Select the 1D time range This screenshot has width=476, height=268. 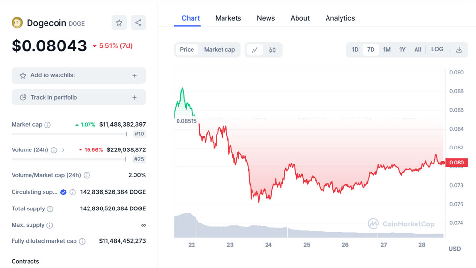[355, 50]
